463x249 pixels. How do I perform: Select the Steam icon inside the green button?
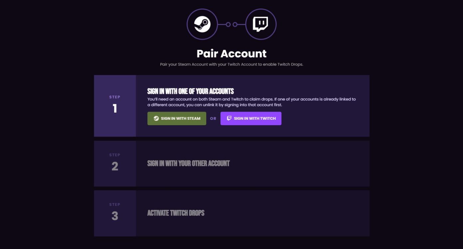tap(156, 118)
